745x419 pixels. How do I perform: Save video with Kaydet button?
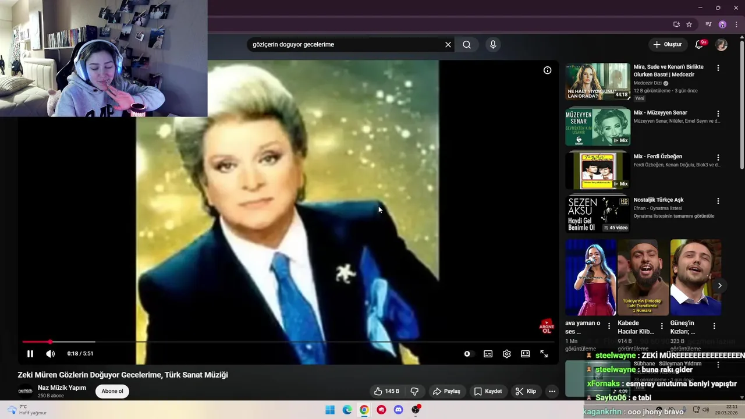tap(488, 392)
